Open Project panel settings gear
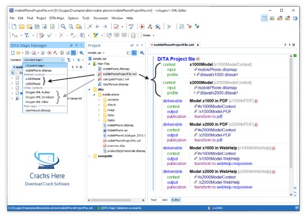The width and height of the screenshot is (307, 218). pos(142,53)
